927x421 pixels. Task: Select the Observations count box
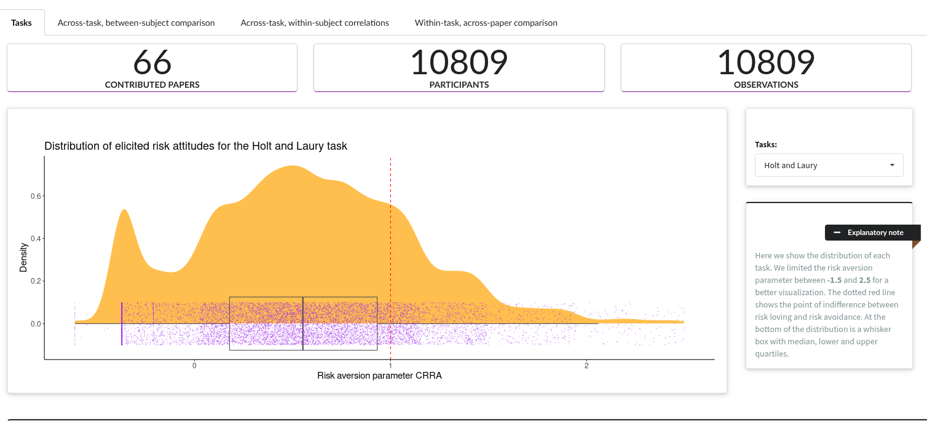pos(766,68)
